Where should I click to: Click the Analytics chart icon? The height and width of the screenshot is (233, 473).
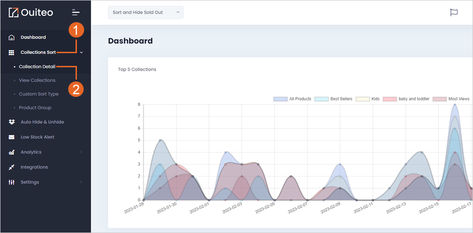coord(11,152)
